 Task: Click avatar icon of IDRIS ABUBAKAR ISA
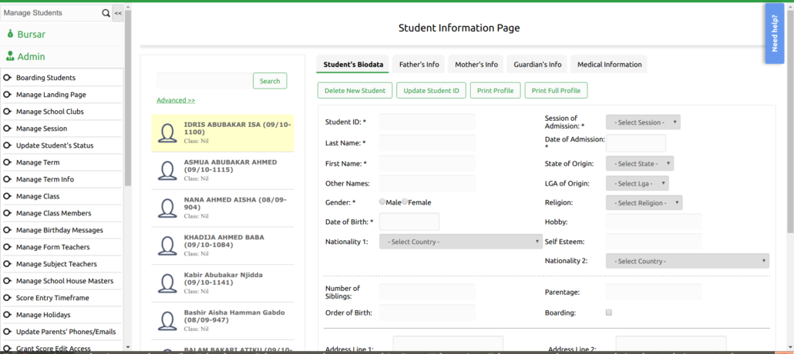[167, 133]
